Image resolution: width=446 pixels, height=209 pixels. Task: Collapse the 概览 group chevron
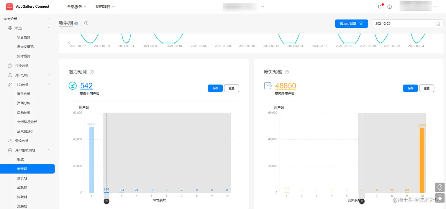coord(49,28)
